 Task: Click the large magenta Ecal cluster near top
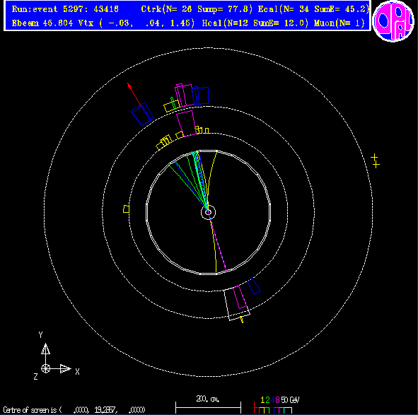[186, 124]
